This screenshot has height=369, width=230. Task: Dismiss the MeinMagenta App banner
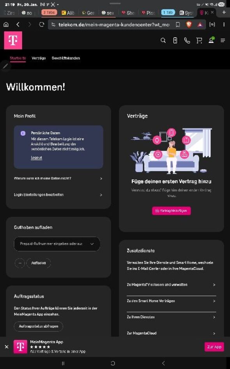click(7, 347)
